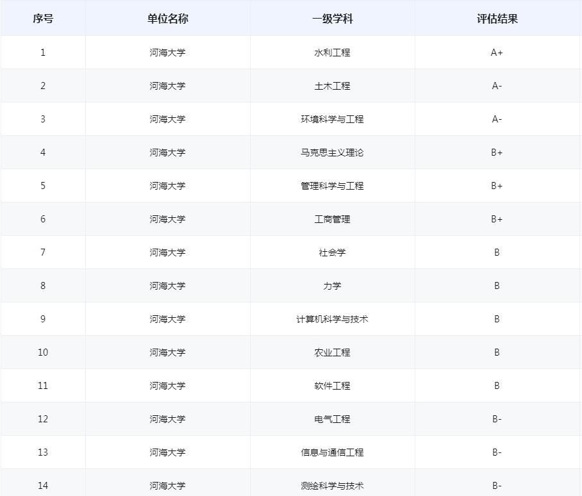Image resolution: width=582 pixels, height=496 pixels.
Task: Click row number 4
Action: click(43, 153)
